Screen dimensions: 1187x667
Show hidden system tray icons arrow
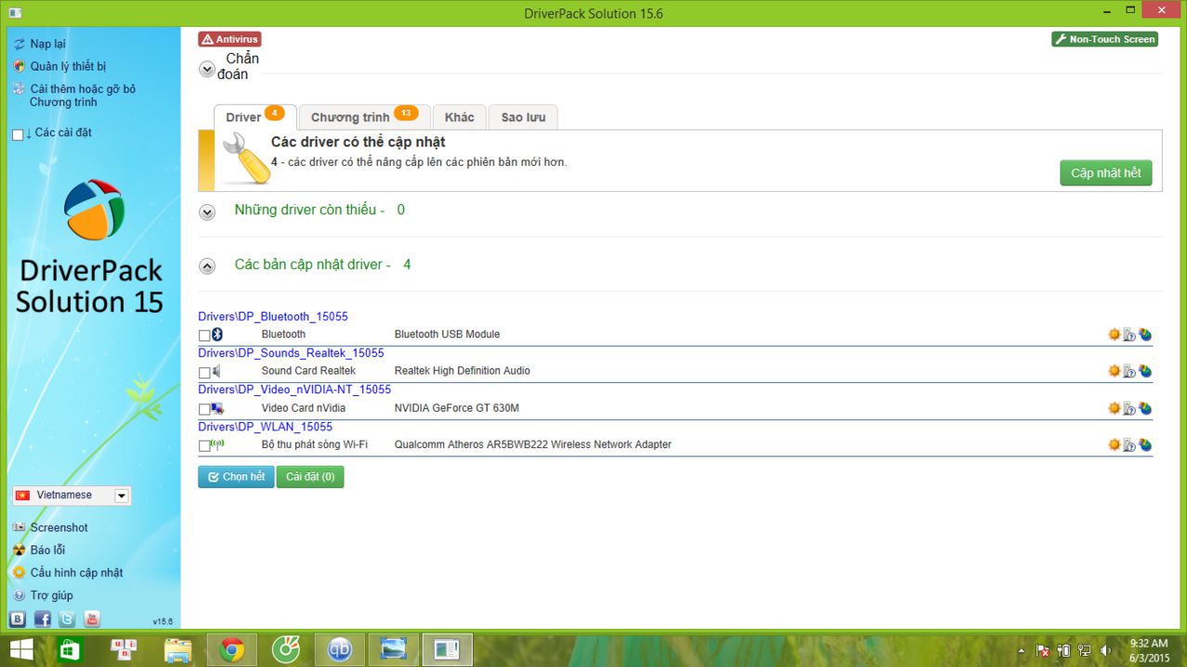(1022, 650)
